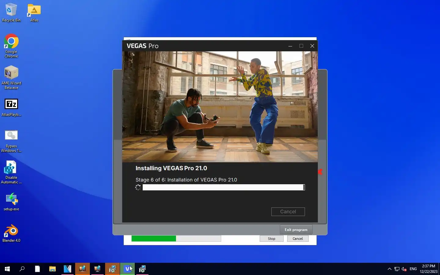This screenshot has height=275, width=440.
Task: Open the clock showing 2:37 PM
Action: 428,269
